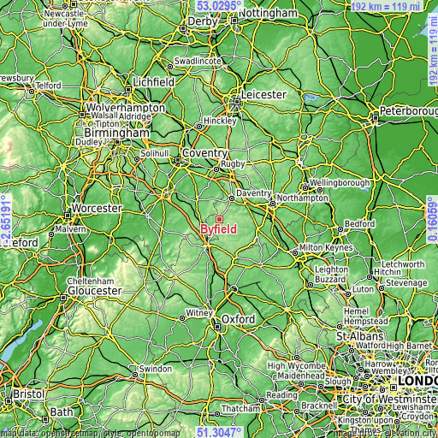Click the bottom latitude value 51.3047°
This screenshot has height=438, width=438.
point(219,432)
